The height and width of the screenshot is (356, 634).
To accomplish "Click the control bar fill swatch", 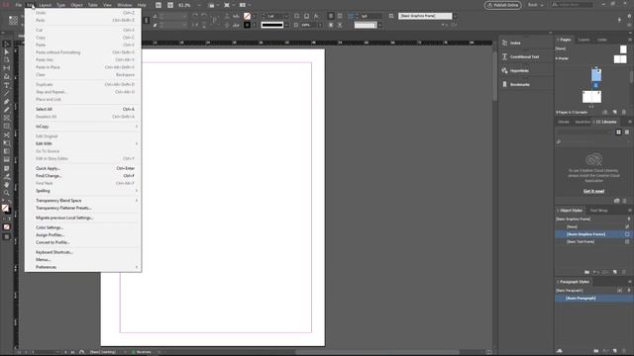I will [x=247, y=16].
